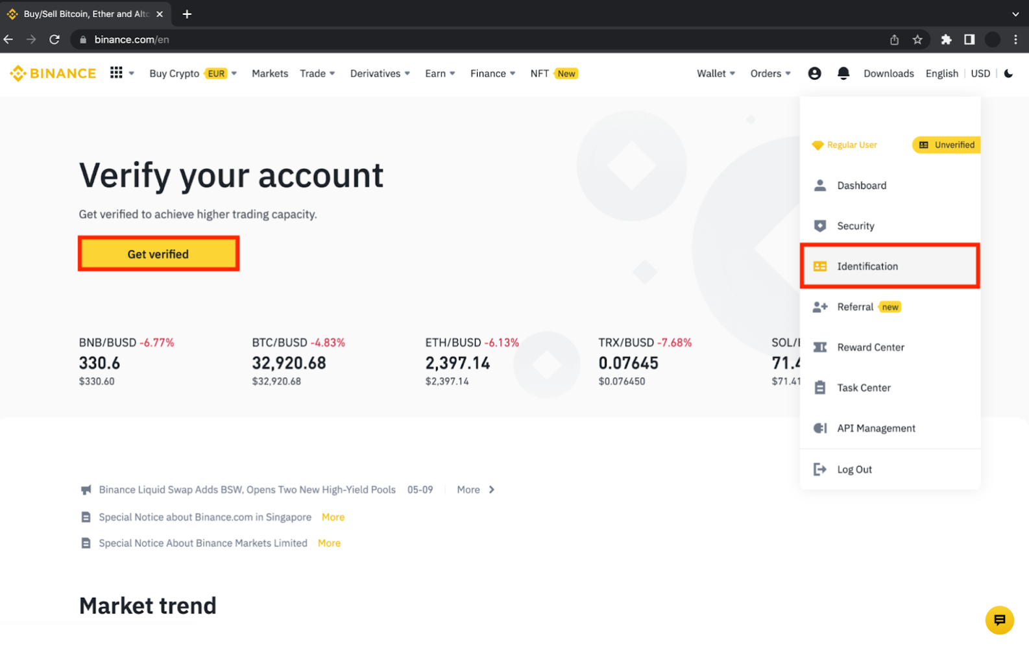
Task: Select Dashboard from account menu
Action: point(890,186)
